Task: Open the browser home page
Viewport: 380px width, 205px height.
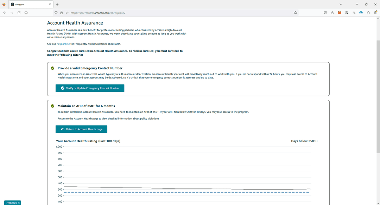Action: coord(26,13)
